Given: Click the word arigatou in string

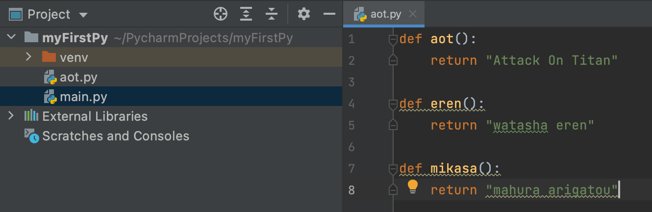Looking at the screenshot, I should (x=579, y=190).
